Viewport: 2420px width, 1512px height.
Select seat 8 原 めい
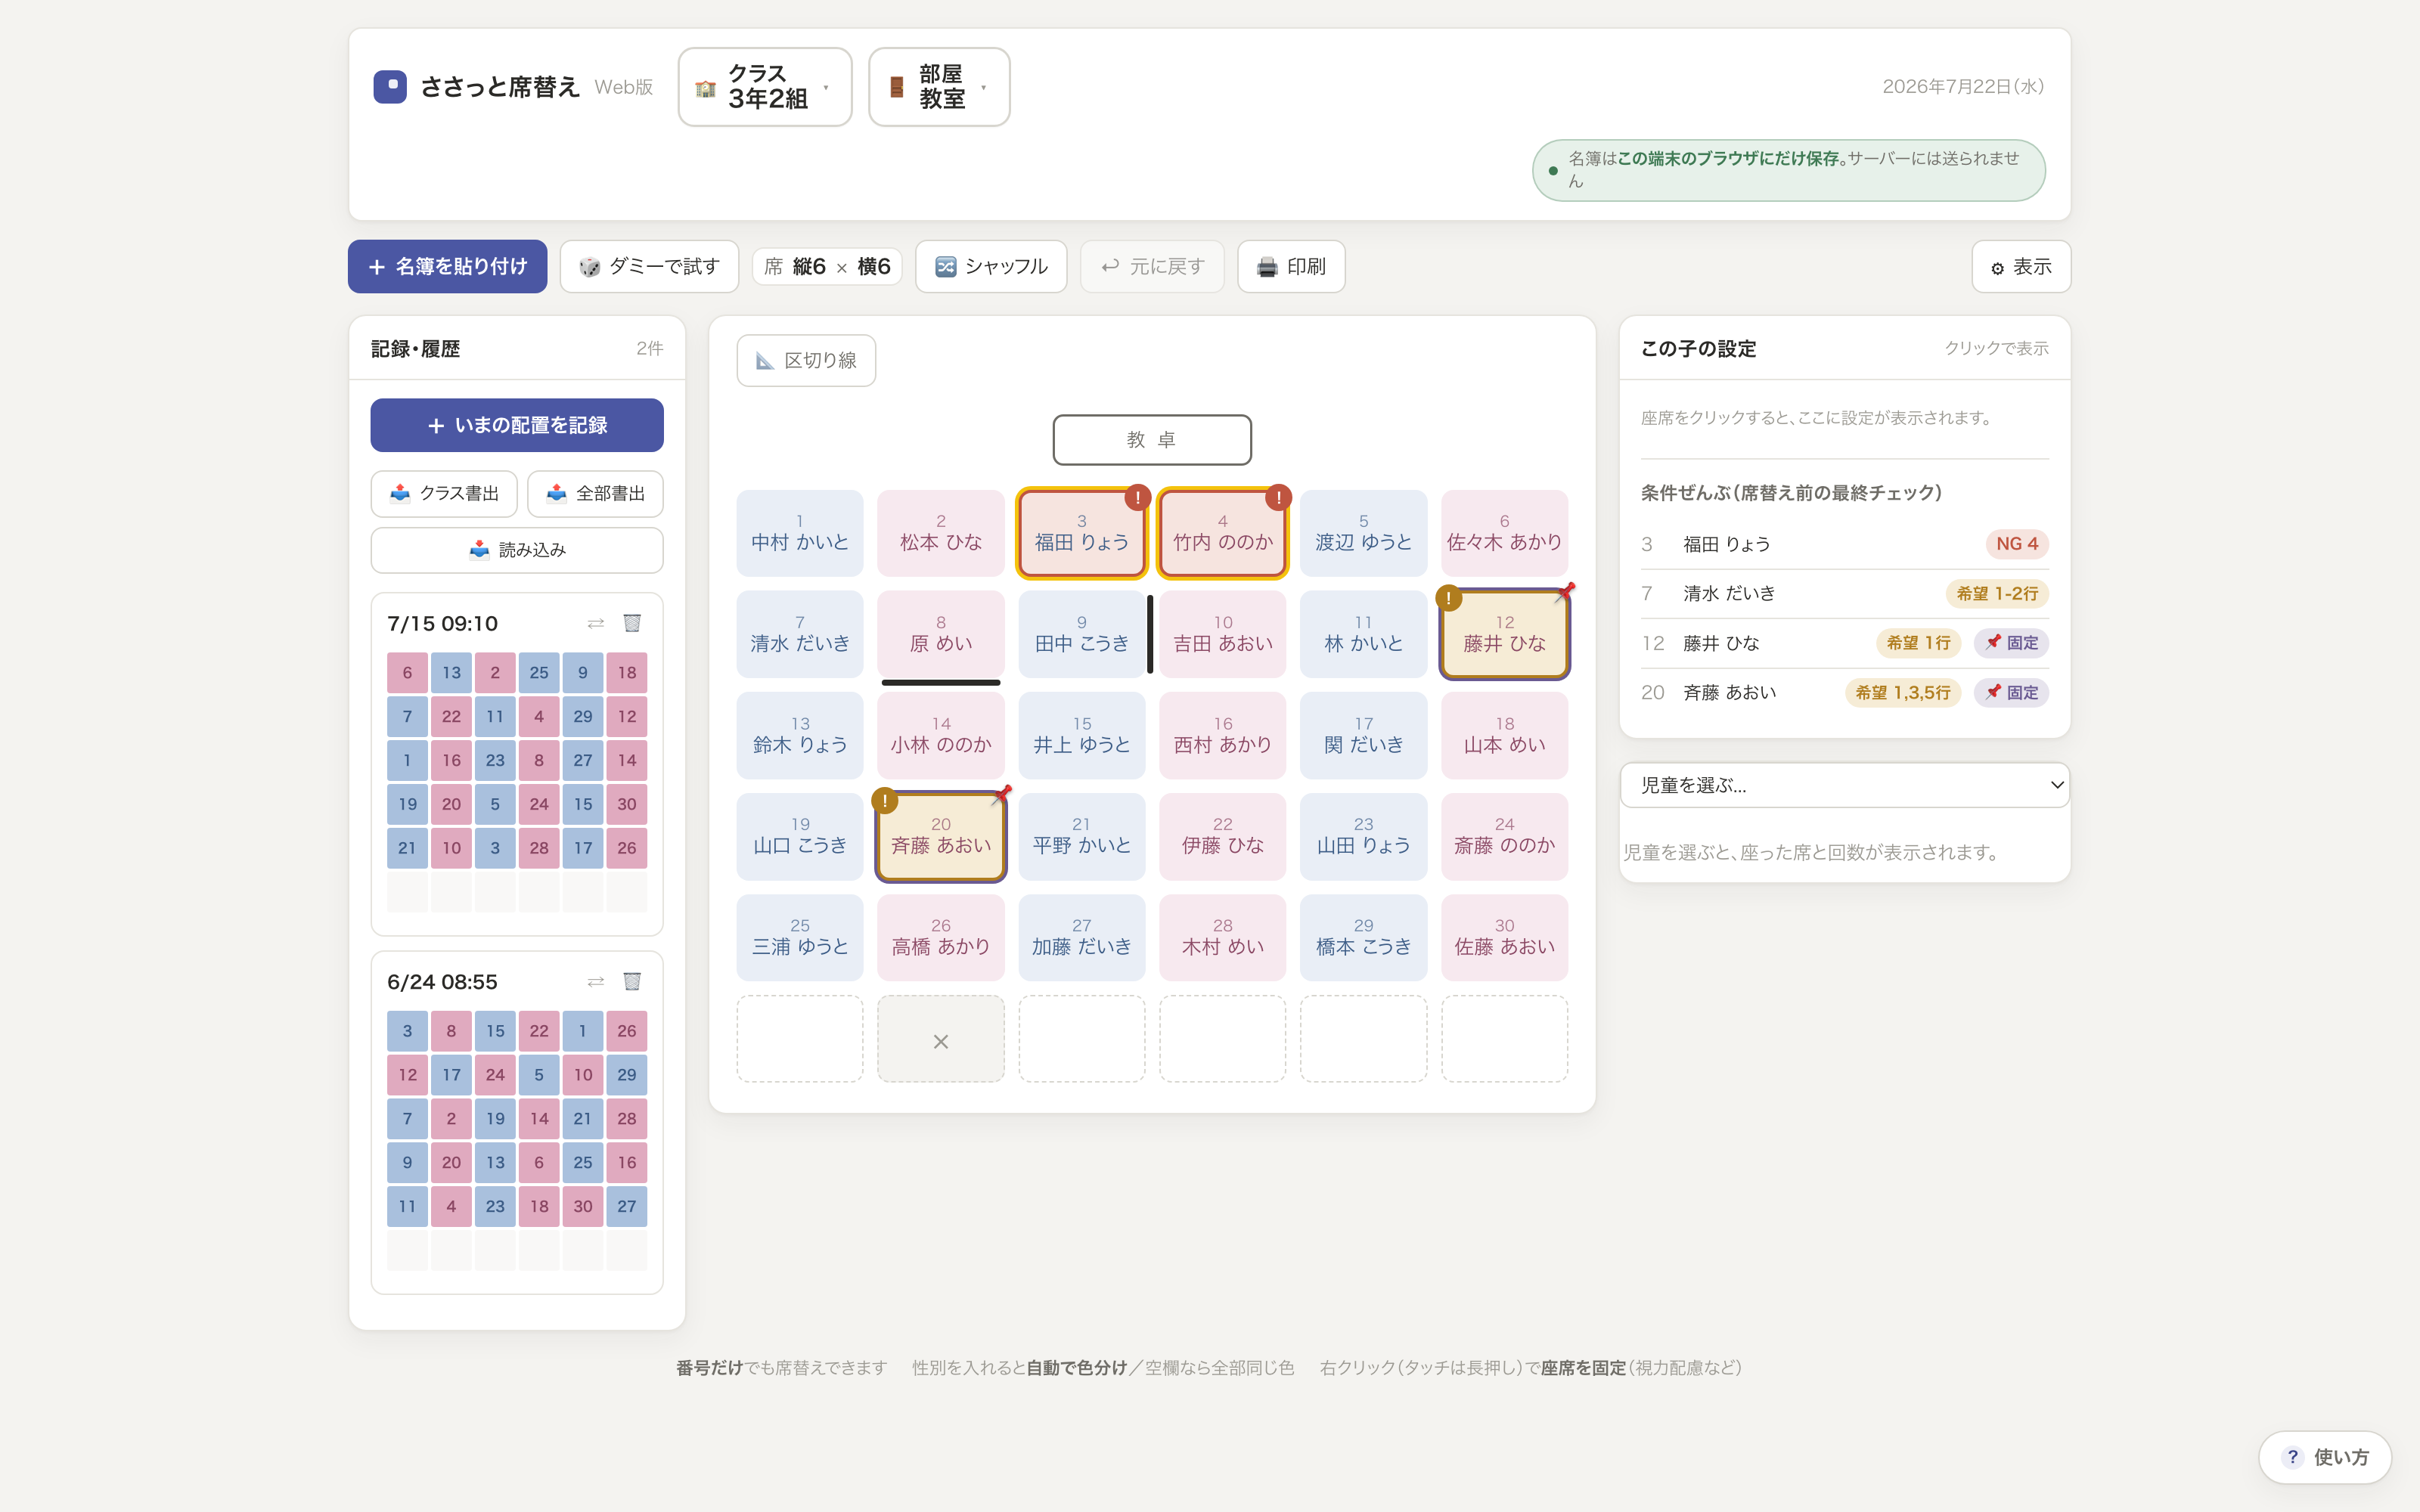coord(941,634)
